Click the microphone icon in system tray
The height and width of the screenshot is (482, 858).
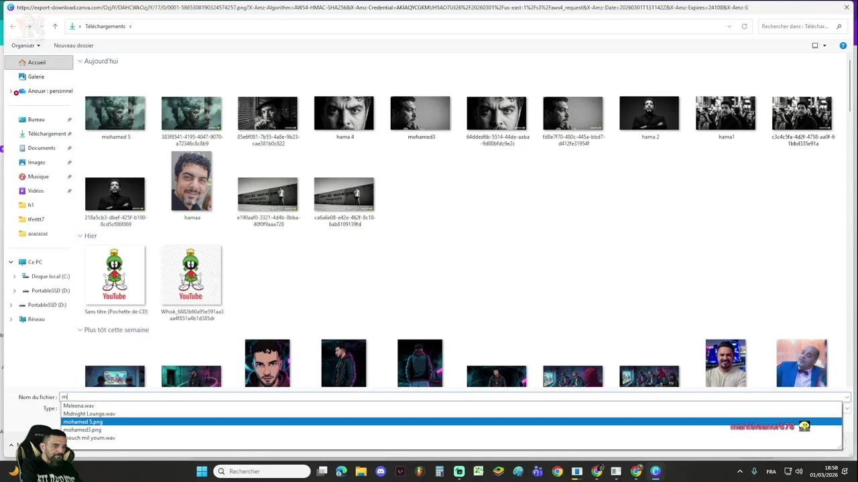[754, 471]
